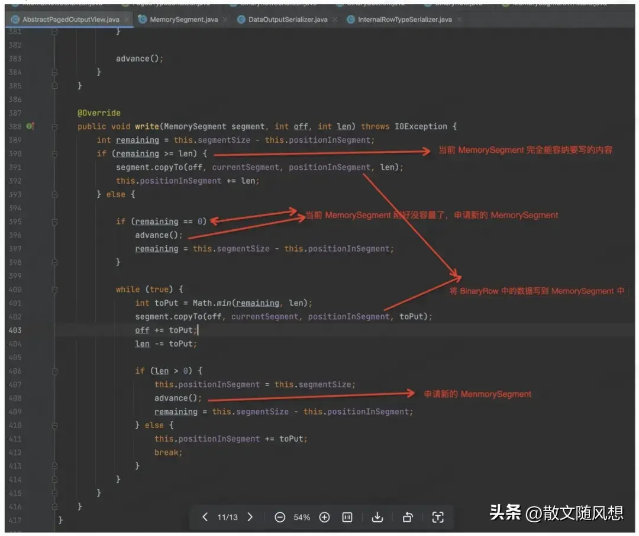Click the break statement on line 412

click(168, 452)
